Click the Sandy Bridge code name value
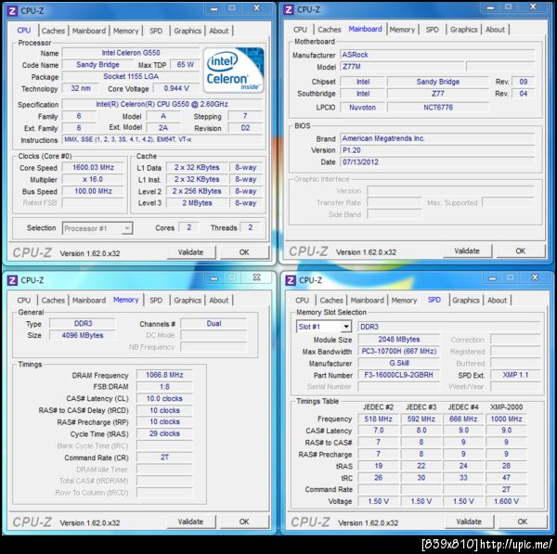Viewport: 557px width, 554px height. [x=97, y=65]
